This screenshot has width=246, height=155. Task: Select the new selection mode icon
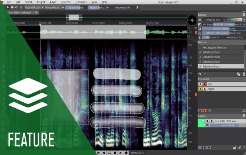click(x=7, y=7)
